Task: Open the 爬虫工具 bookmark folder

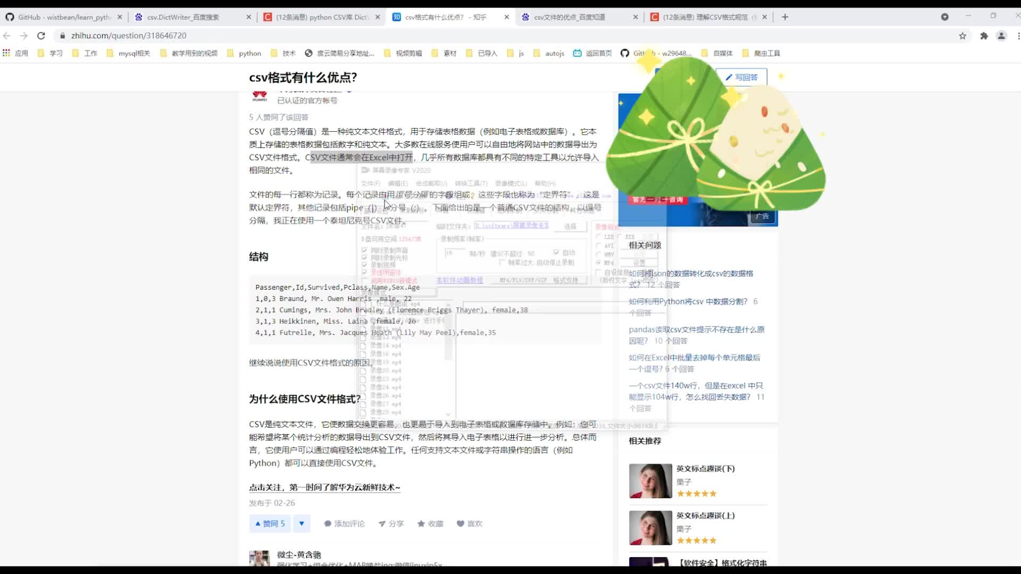Action: (761, 53)
